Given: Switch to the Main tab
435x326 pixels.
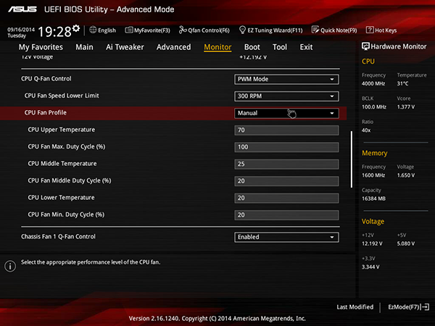Looking at the screenshot, I should point(84,47).
